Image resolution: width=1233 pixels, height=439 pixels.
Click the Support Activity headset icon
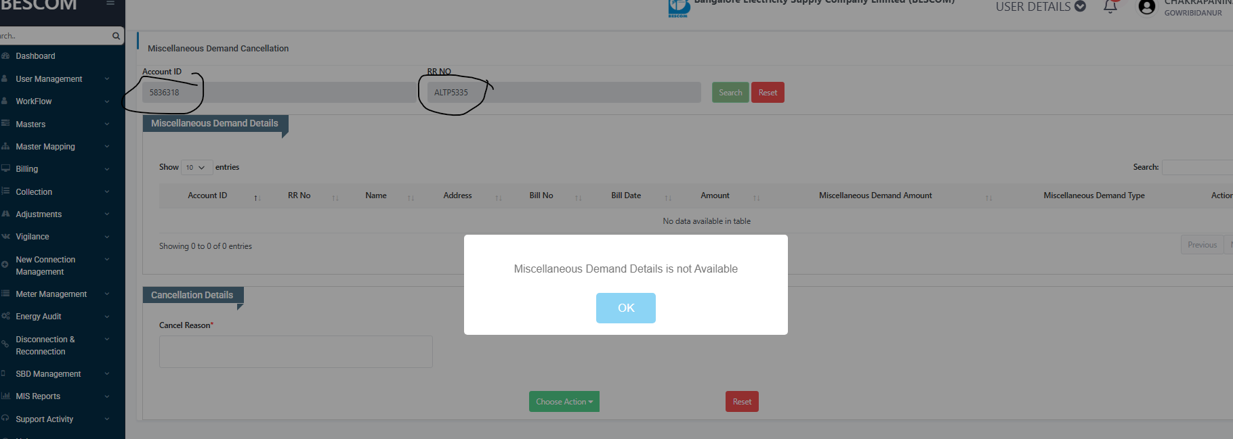click(x=5, y=418)
